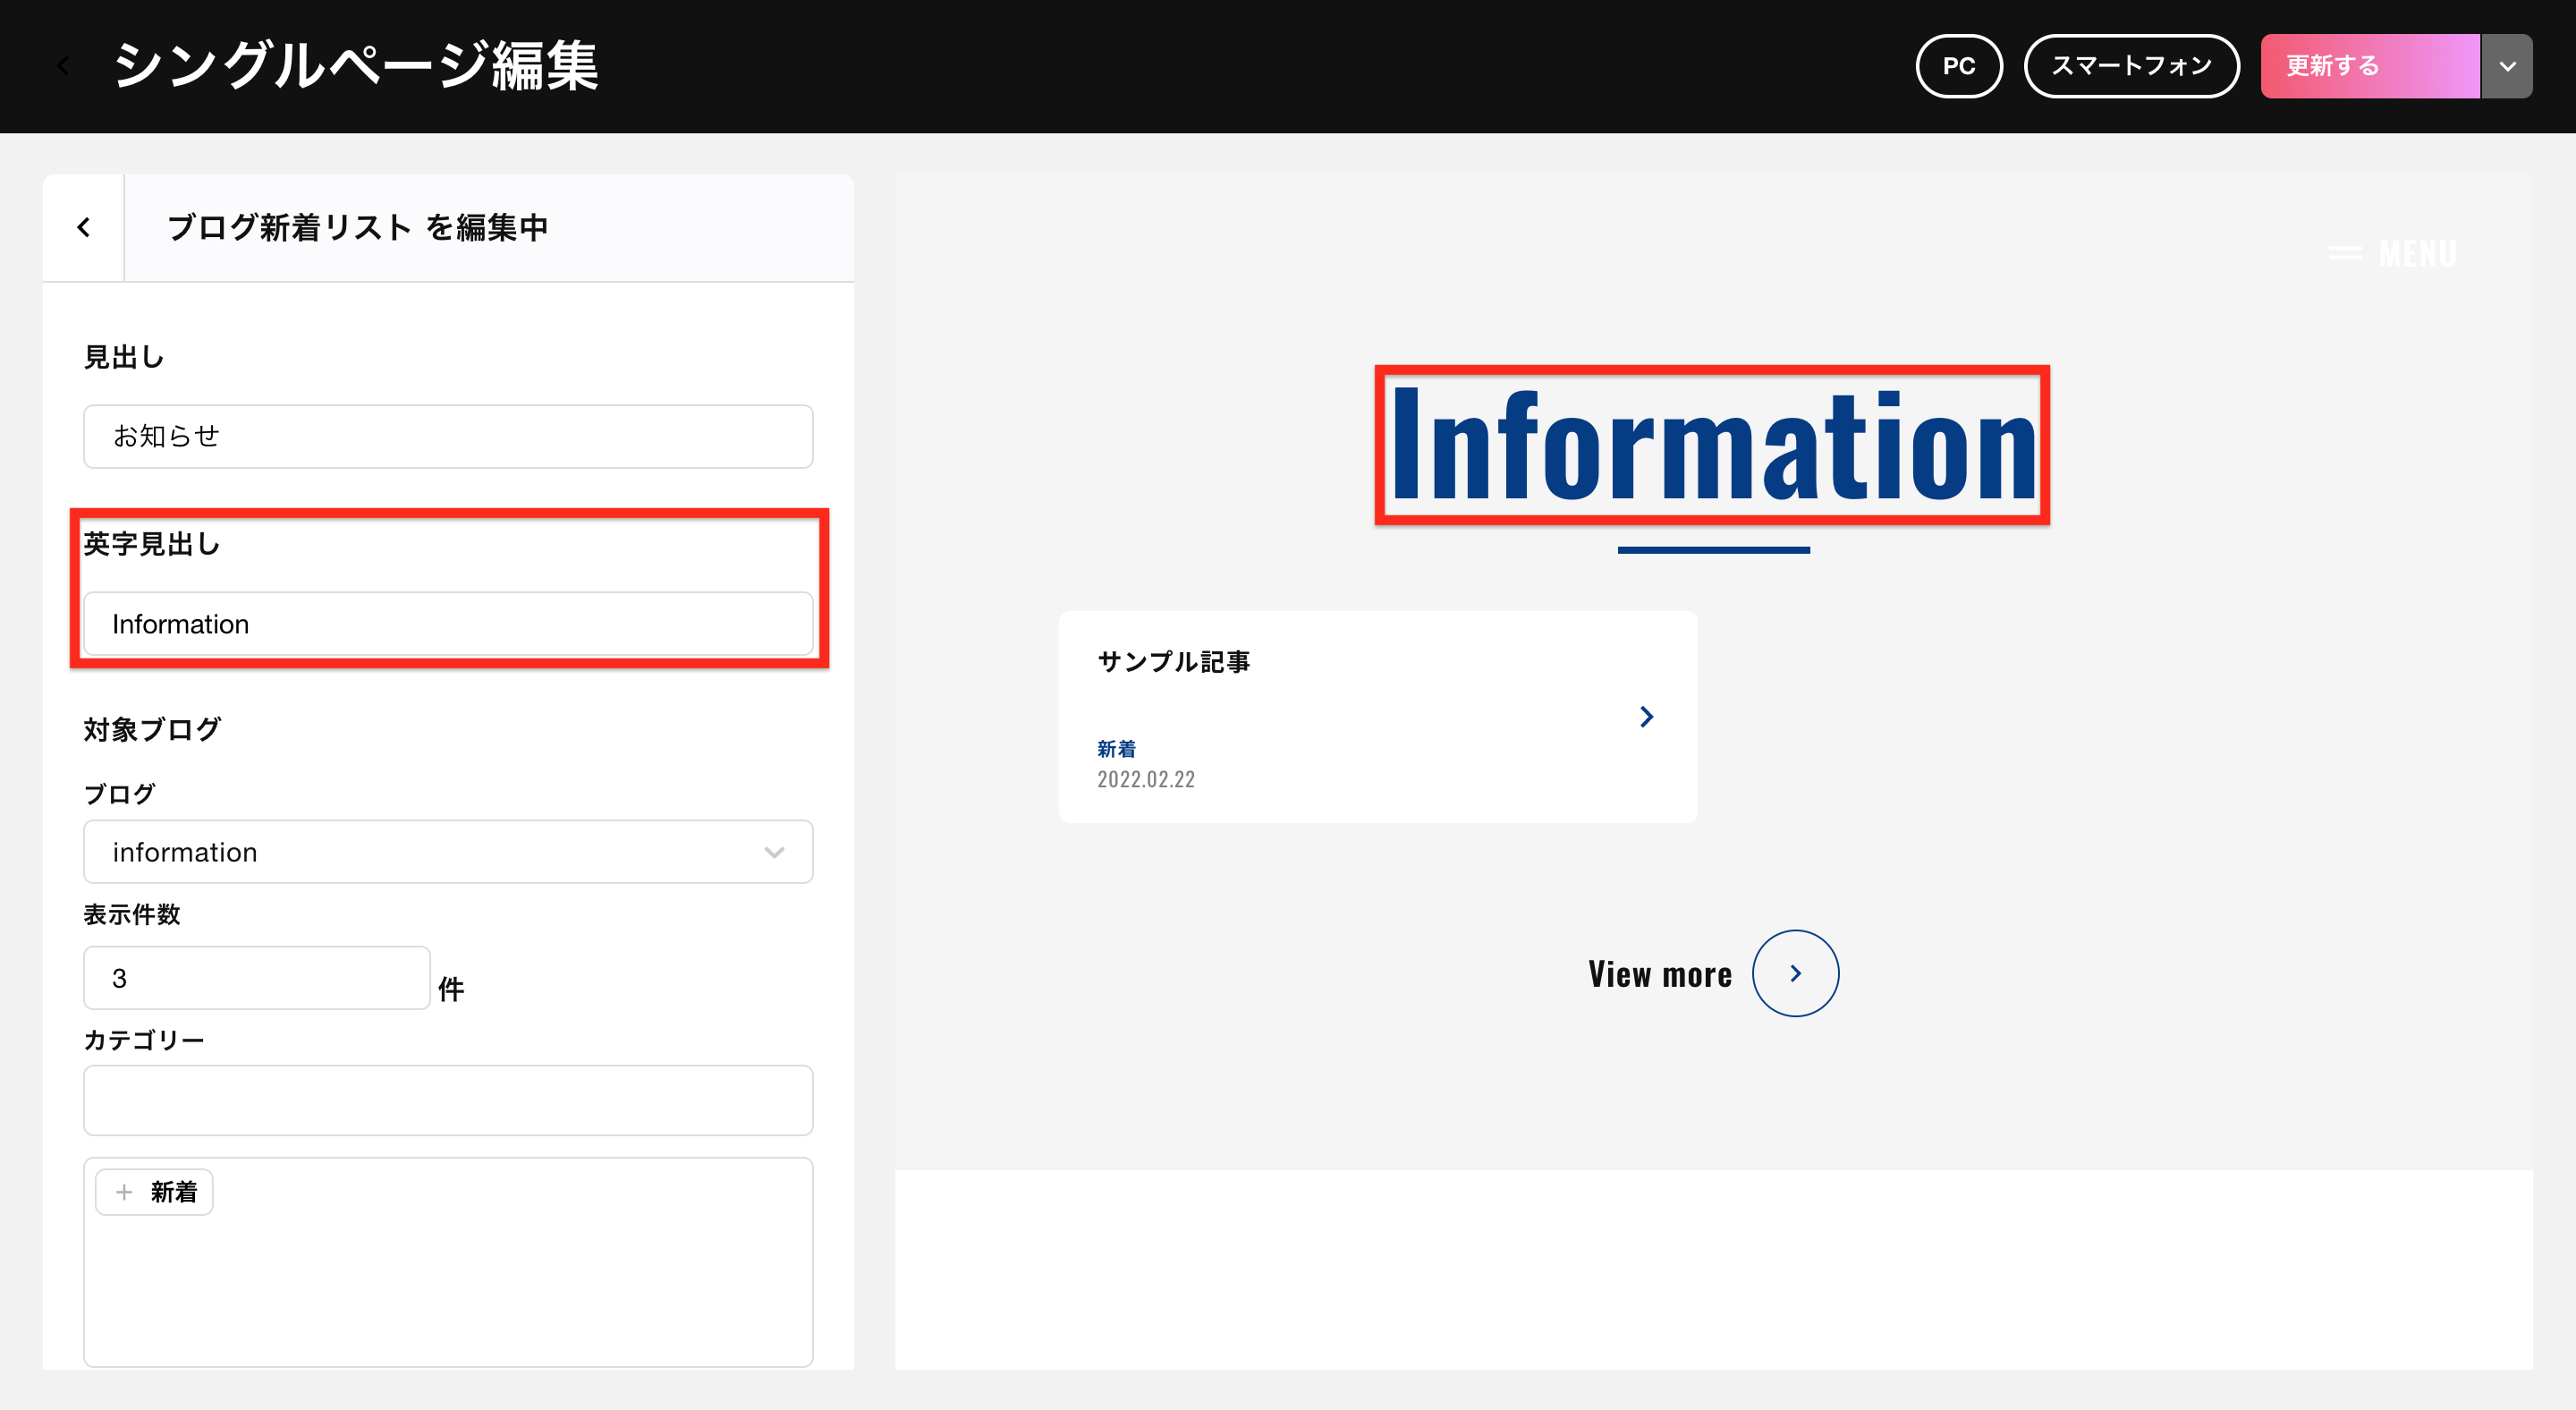Viewport: 2576px width, 1410px height.
Task: Click the 英字見出し input containing Information
Action: pos(448,624)
